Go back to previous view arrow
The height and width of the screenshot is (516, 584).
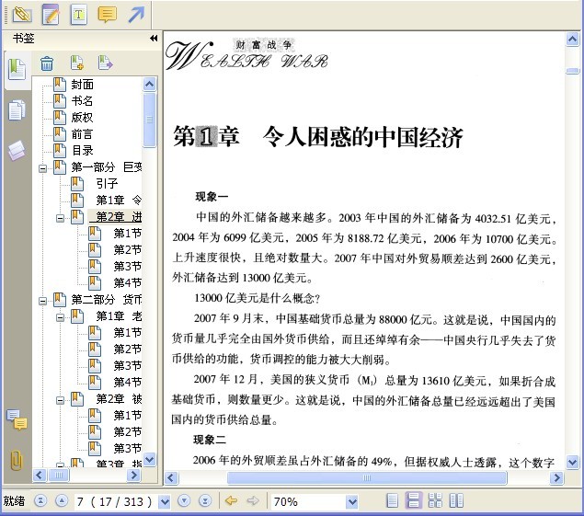(x=231, y=500)
